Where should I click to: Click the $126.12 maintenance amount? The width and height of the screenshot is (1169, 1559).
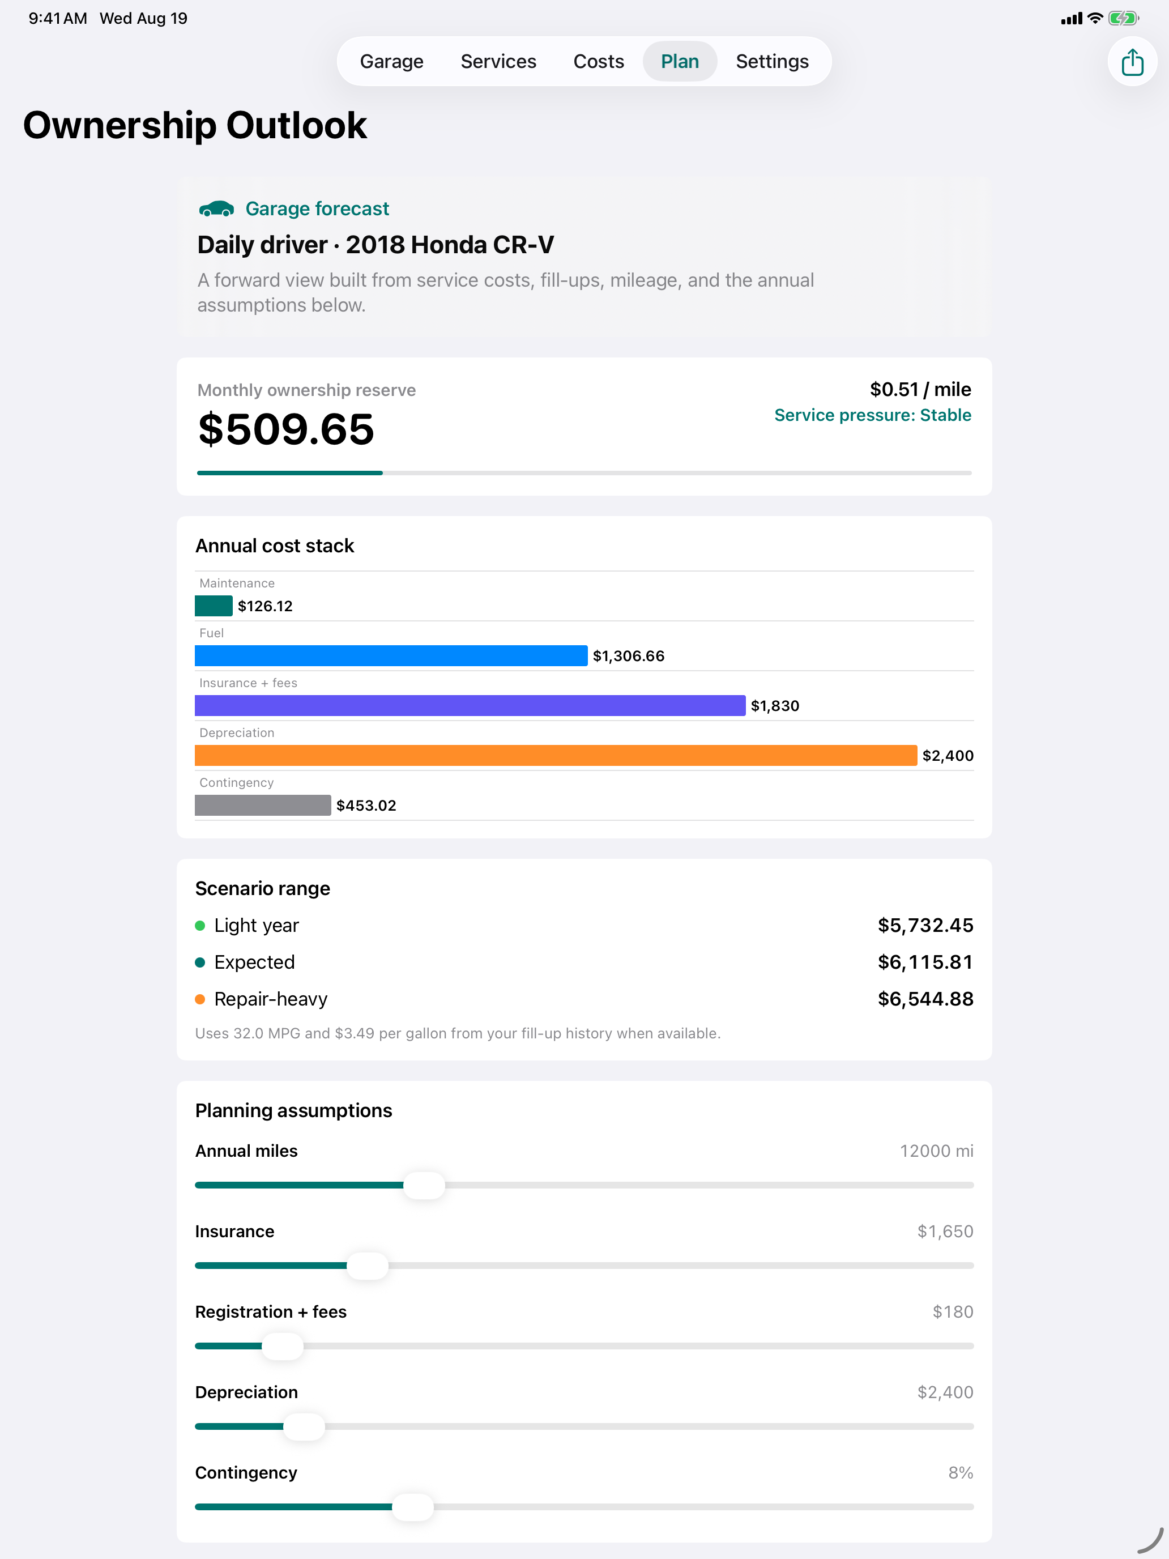coord(265,606)
